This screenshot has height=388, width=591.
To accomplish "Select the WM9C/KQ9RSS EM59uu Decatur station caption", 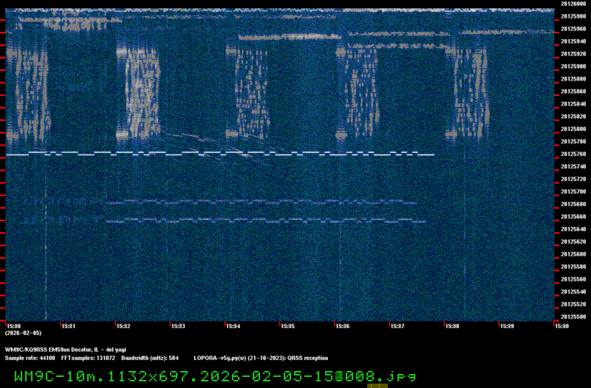I will 66,350.
